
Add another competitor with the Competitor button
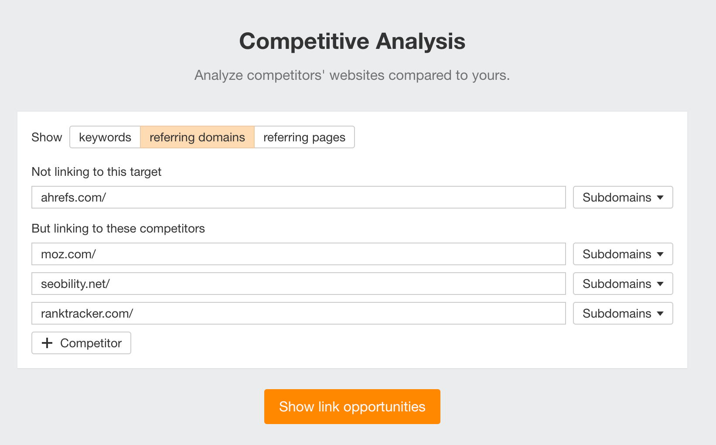(x=81, y=343)
